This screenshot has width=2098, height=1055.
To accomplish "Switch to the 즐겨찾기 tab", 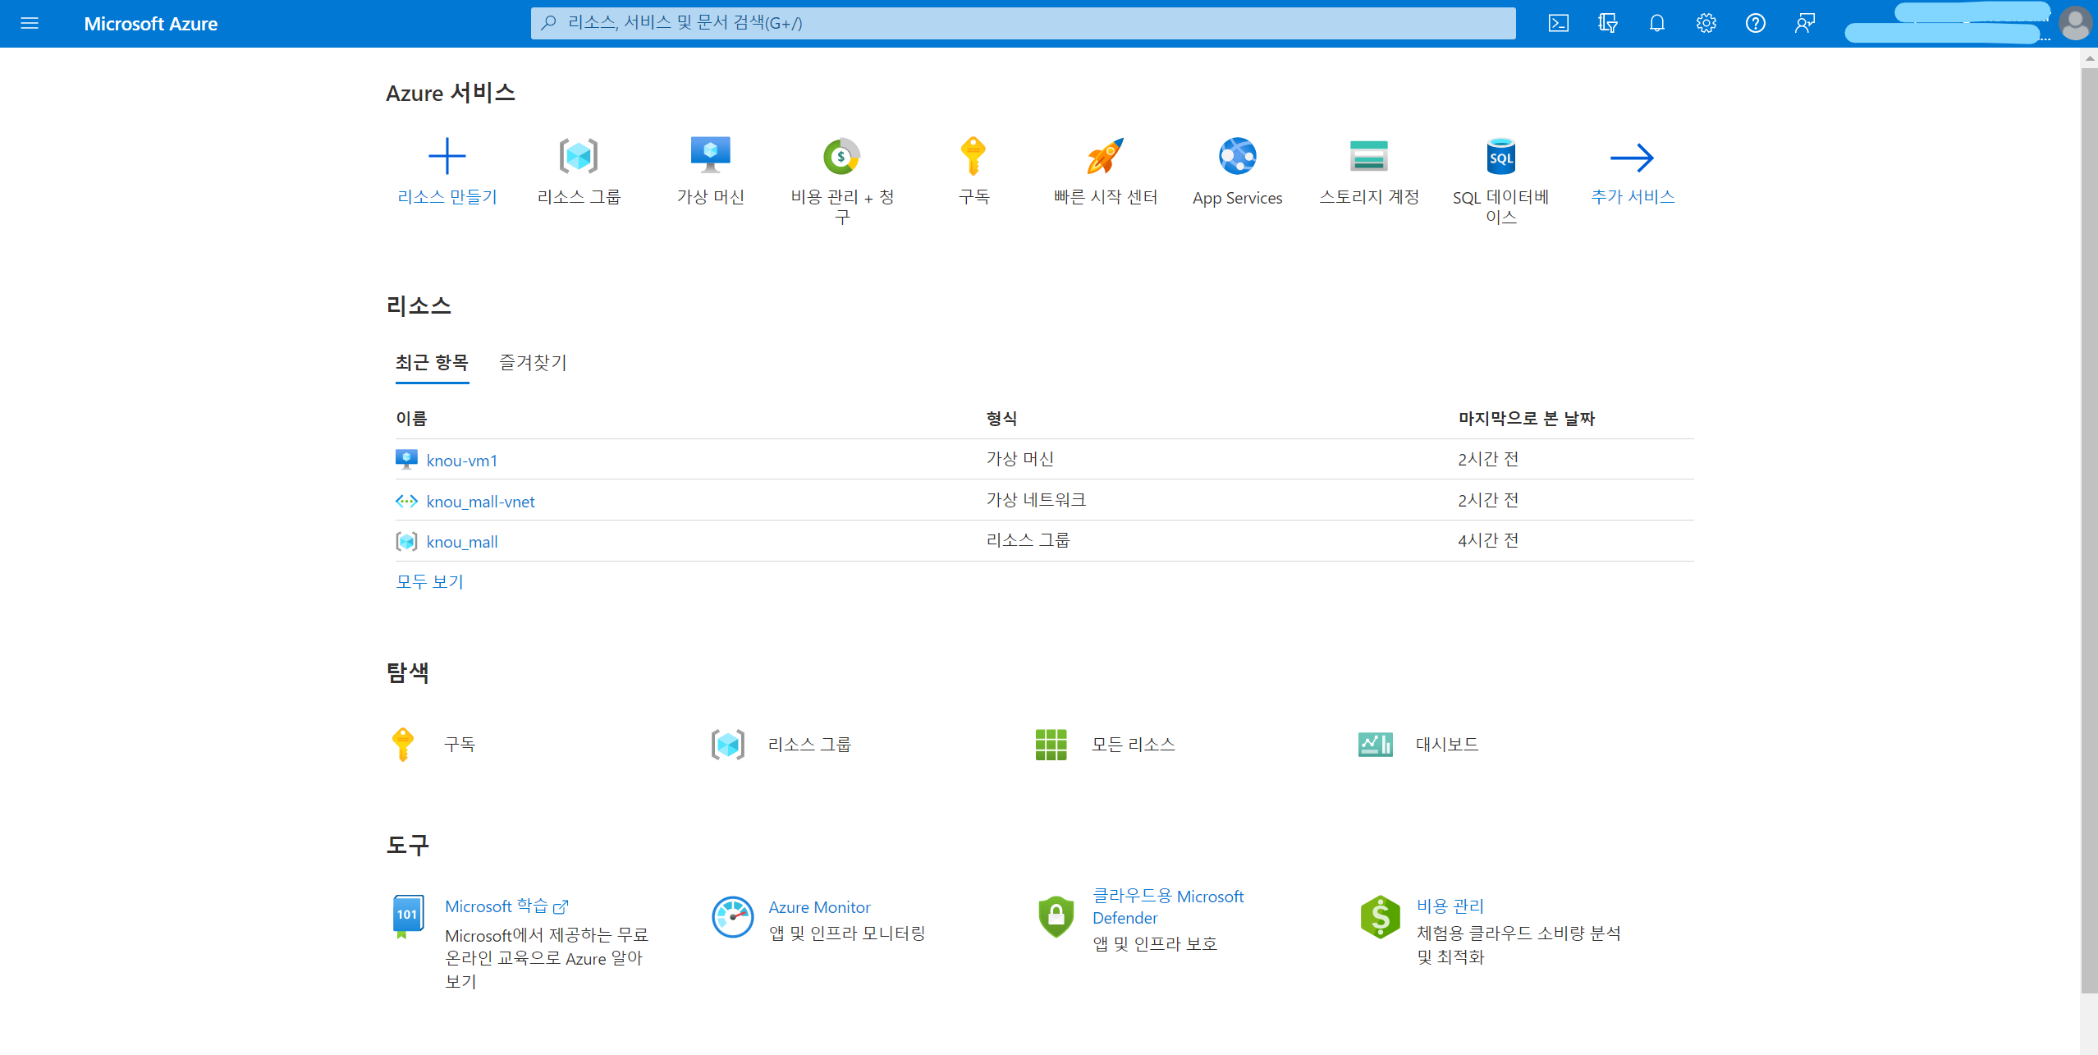I will [x=533, y=362].
